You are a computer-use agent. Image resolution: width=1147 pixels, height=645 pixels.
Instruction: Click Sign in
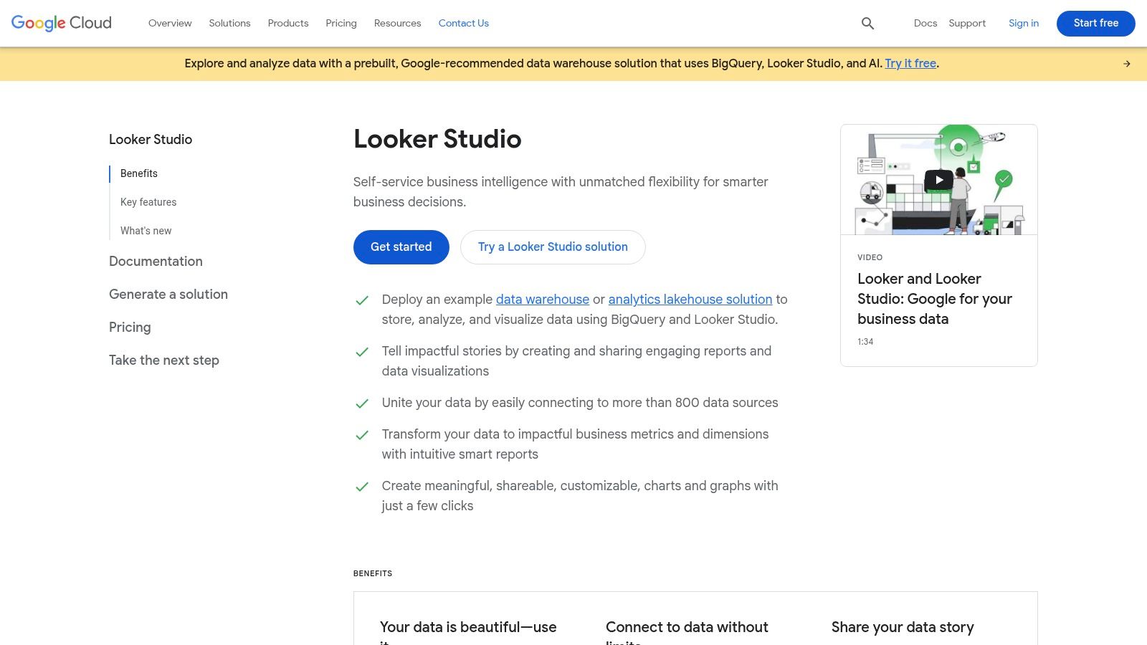click(x=1023, y=23)
